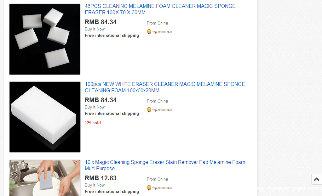Screen dimensions: 322x196
Task: Click Top-rated seller text on 46PCS listing
Action: tap(162, 32)
